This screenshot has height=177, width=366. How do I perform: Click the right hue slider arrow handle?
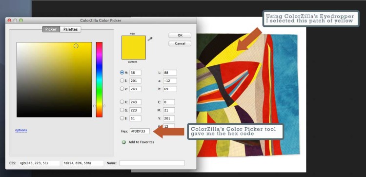click(x=104, y=106)
